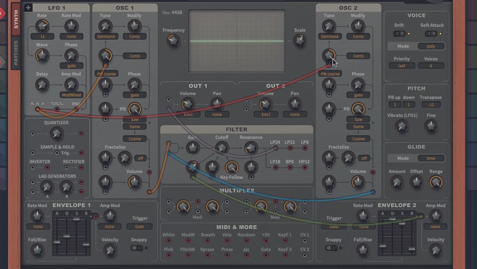Click the Filter Cutoff knob
This screenshot has width=477, height=269.
(222, 148)
